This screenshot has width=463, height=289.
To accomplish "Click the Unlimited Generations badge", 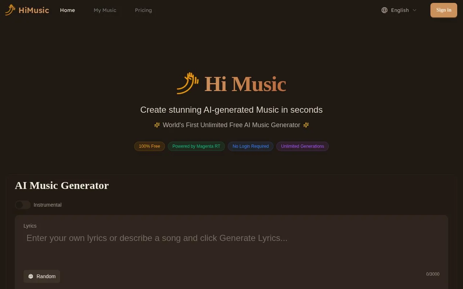I will (x=302, y=146).
